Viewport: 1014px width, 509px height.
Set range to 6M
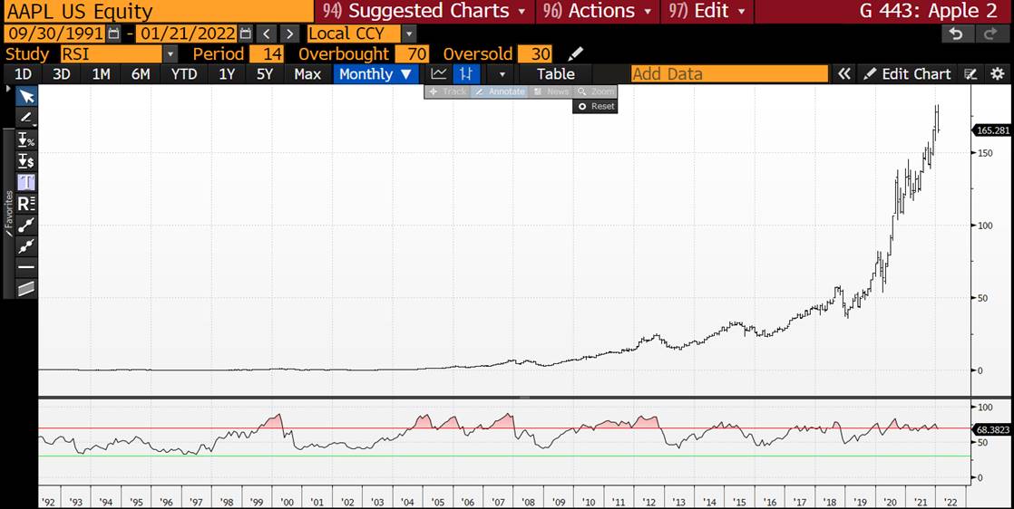[x=141, y=74]
